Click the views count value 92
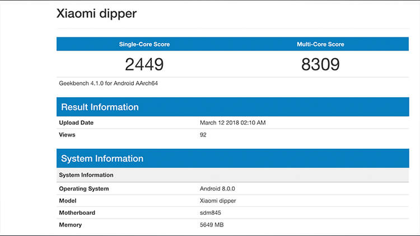The image size is (420, 236). coord(203,135)
